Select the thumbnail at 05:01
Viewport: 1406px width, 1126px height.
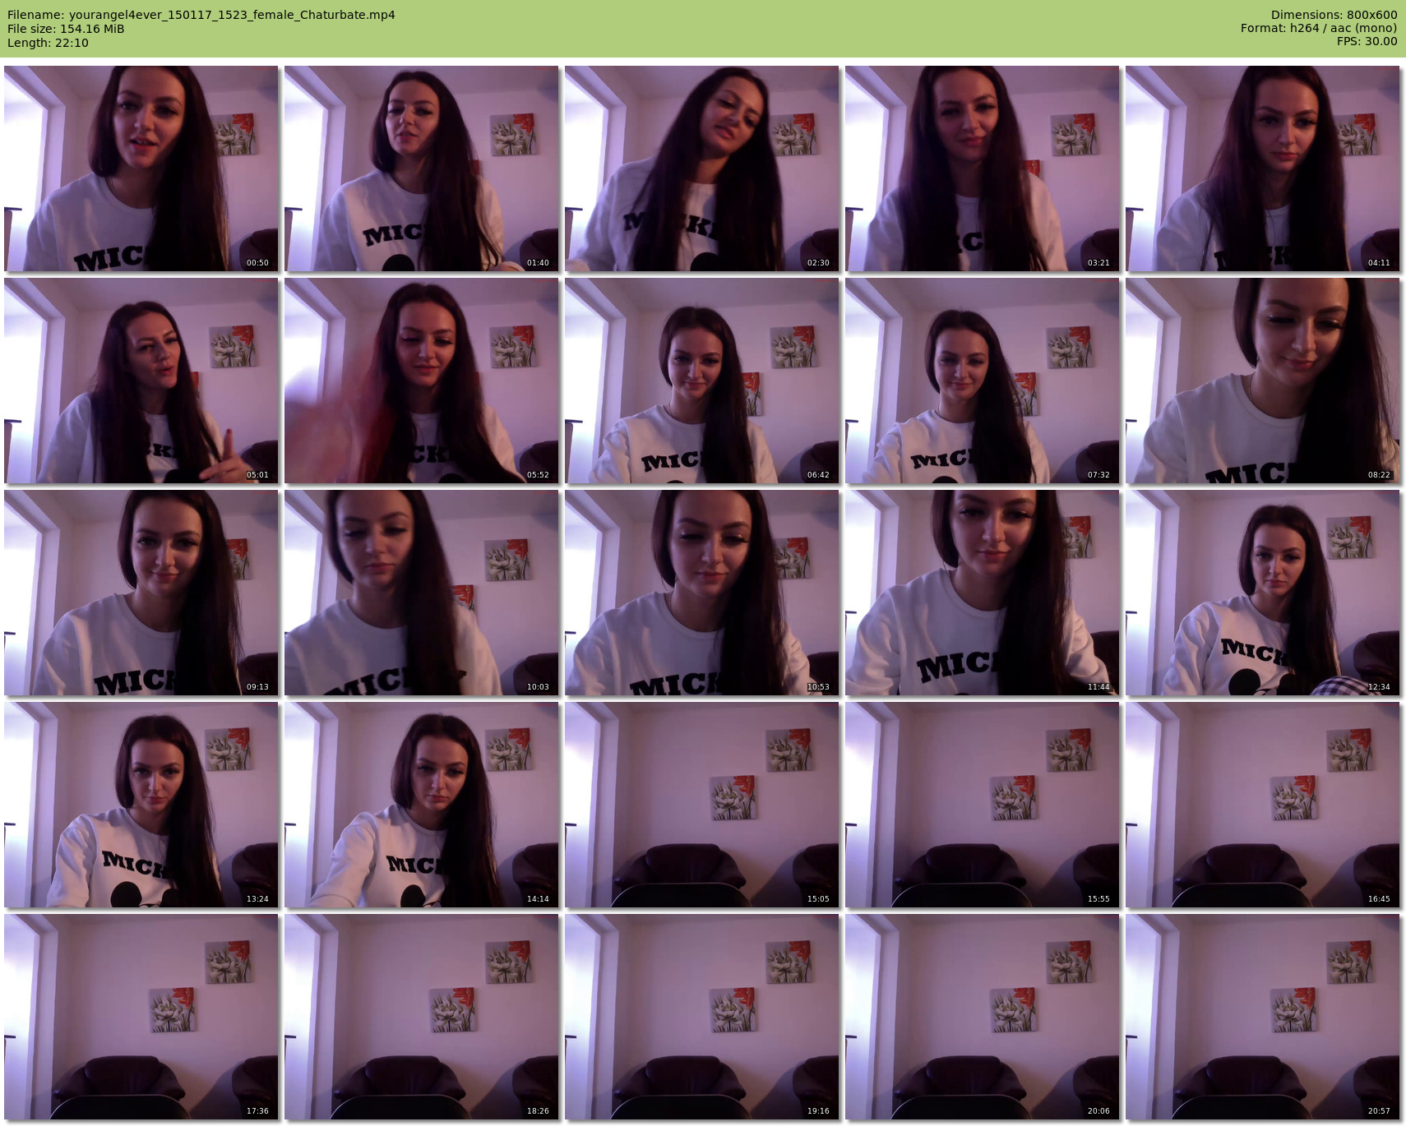tap(141, 381)
